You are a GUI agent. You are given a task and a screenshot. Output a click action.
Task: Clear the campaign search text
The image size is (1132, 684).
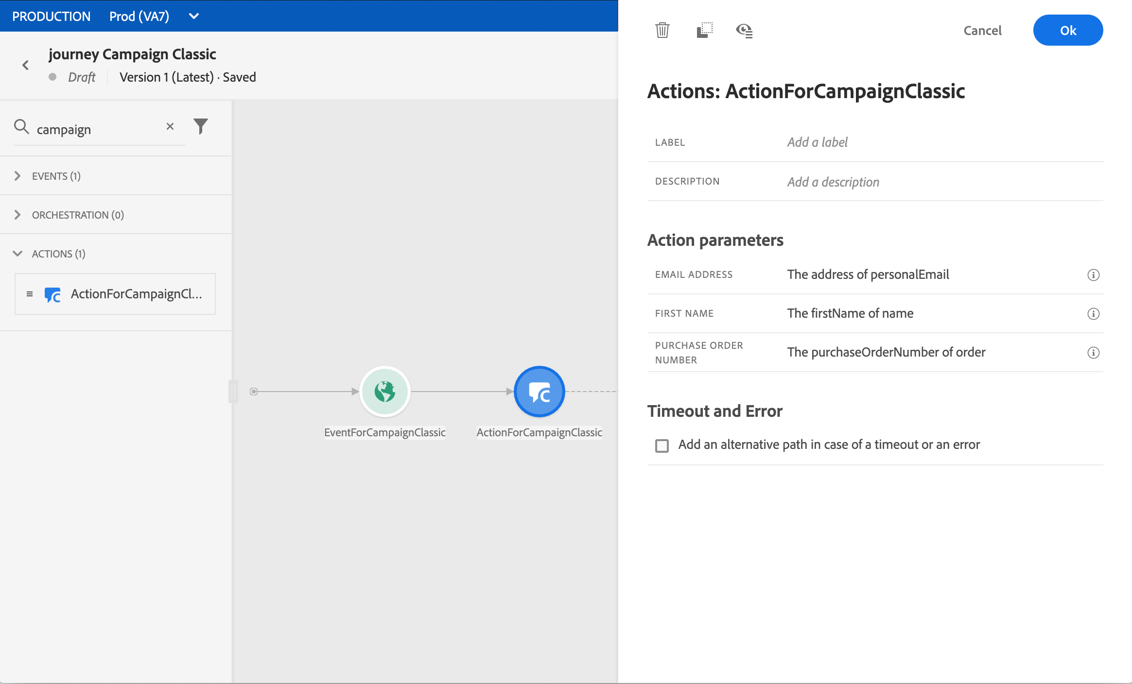click(170, 127)
